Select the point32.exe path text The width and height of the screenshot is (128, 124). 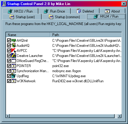[61, 66]
